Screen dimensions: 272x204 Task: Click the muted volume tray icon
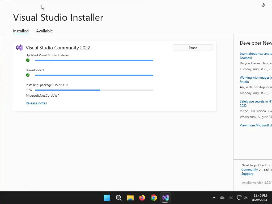click(x=246, y=198)
